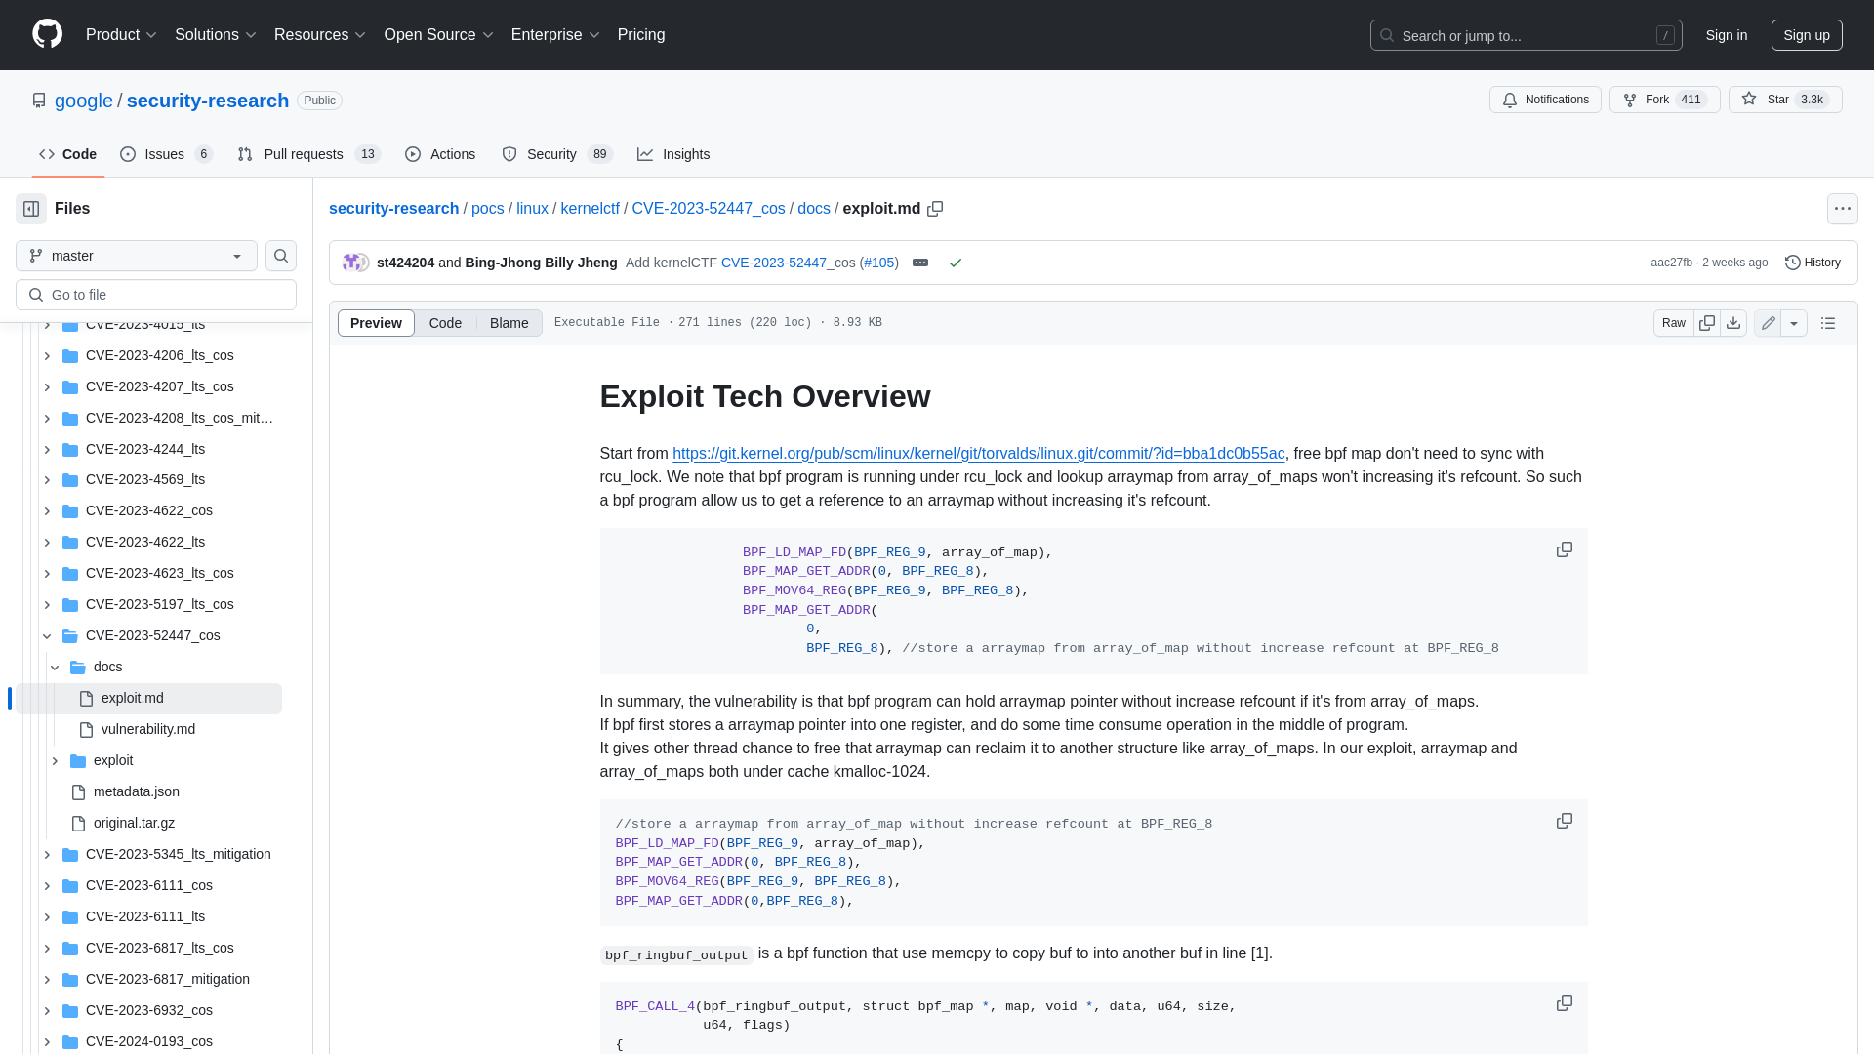This screenshot has height=1054, width=1874.
Task: Expand the Open Source menu
Action: pos(439,35)
